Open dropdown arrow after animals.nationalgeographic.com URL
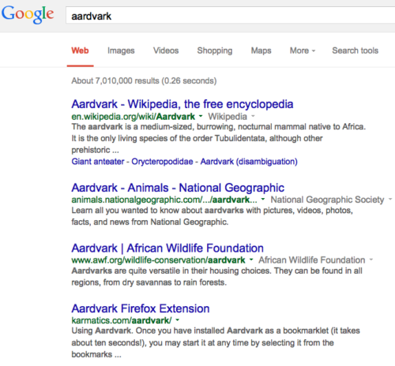Screen dimensions: 395x366 263,200
